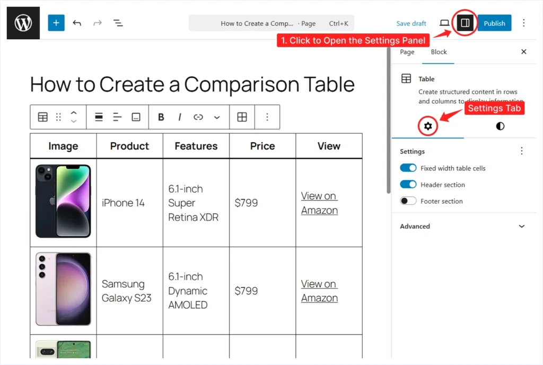The image size is (543, 365).
Task: Click the text align left icon
Action: [117, 117]
